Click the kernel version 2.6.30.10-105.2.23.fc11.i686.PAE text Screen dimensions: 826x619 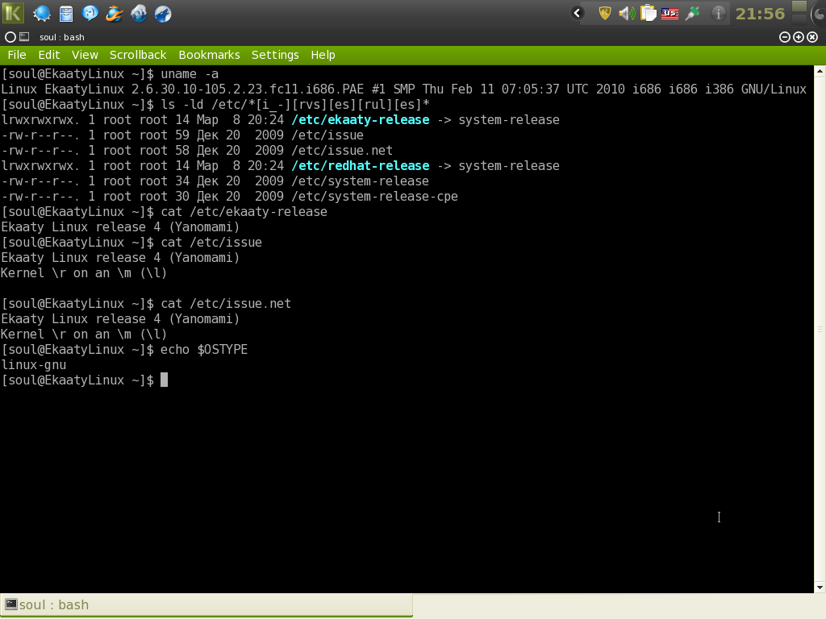[x=248, y=89]
